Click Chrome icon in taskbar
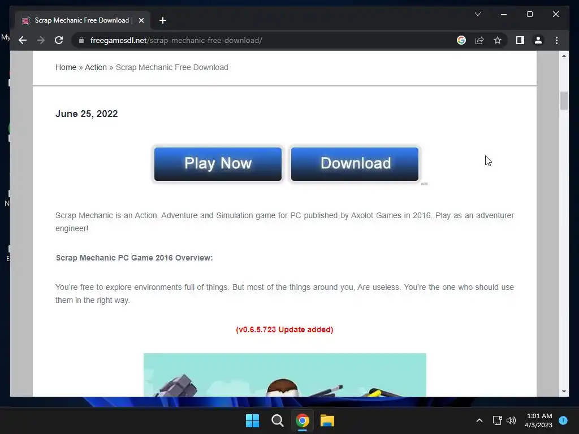This screenshot has height=434, width=579. [x=302, y=420]
